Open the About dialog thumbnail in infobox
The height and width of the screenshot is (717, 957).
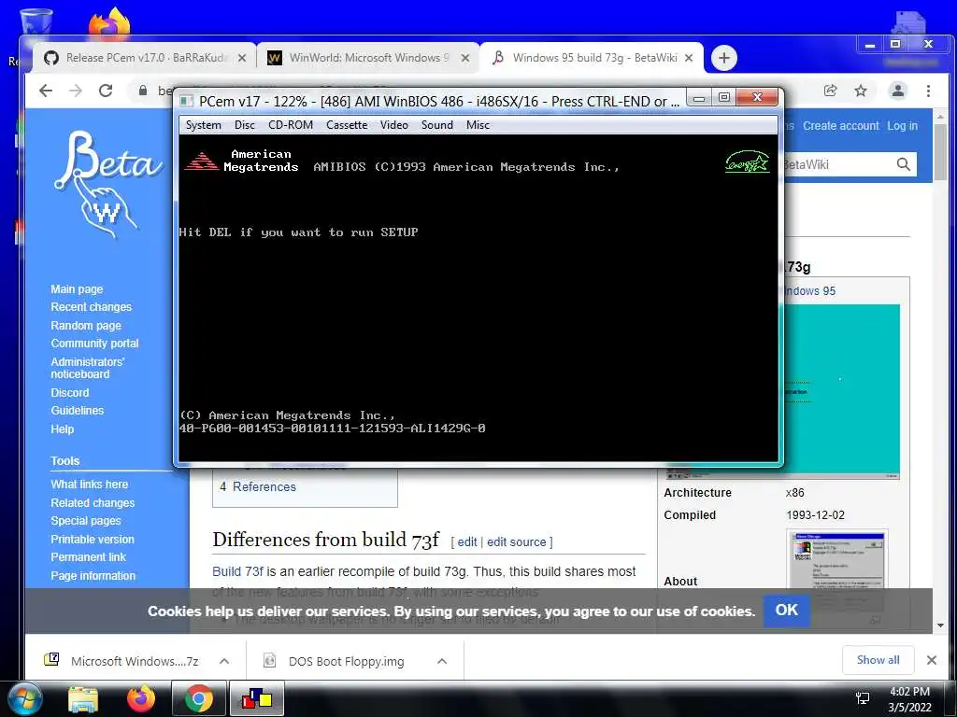(836, 561)
